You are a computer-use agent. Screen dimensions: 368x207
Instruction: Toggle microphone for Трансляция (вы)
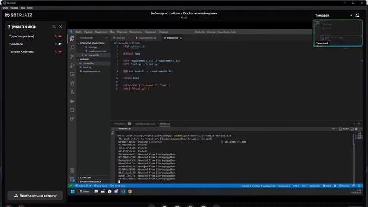point(56,36)
